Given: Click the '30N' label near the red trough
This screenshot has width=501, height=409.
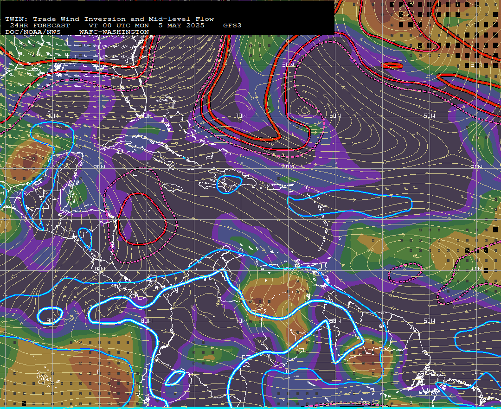Looking at the screenshot, I should pyautogui.click(x=288, y=64).
